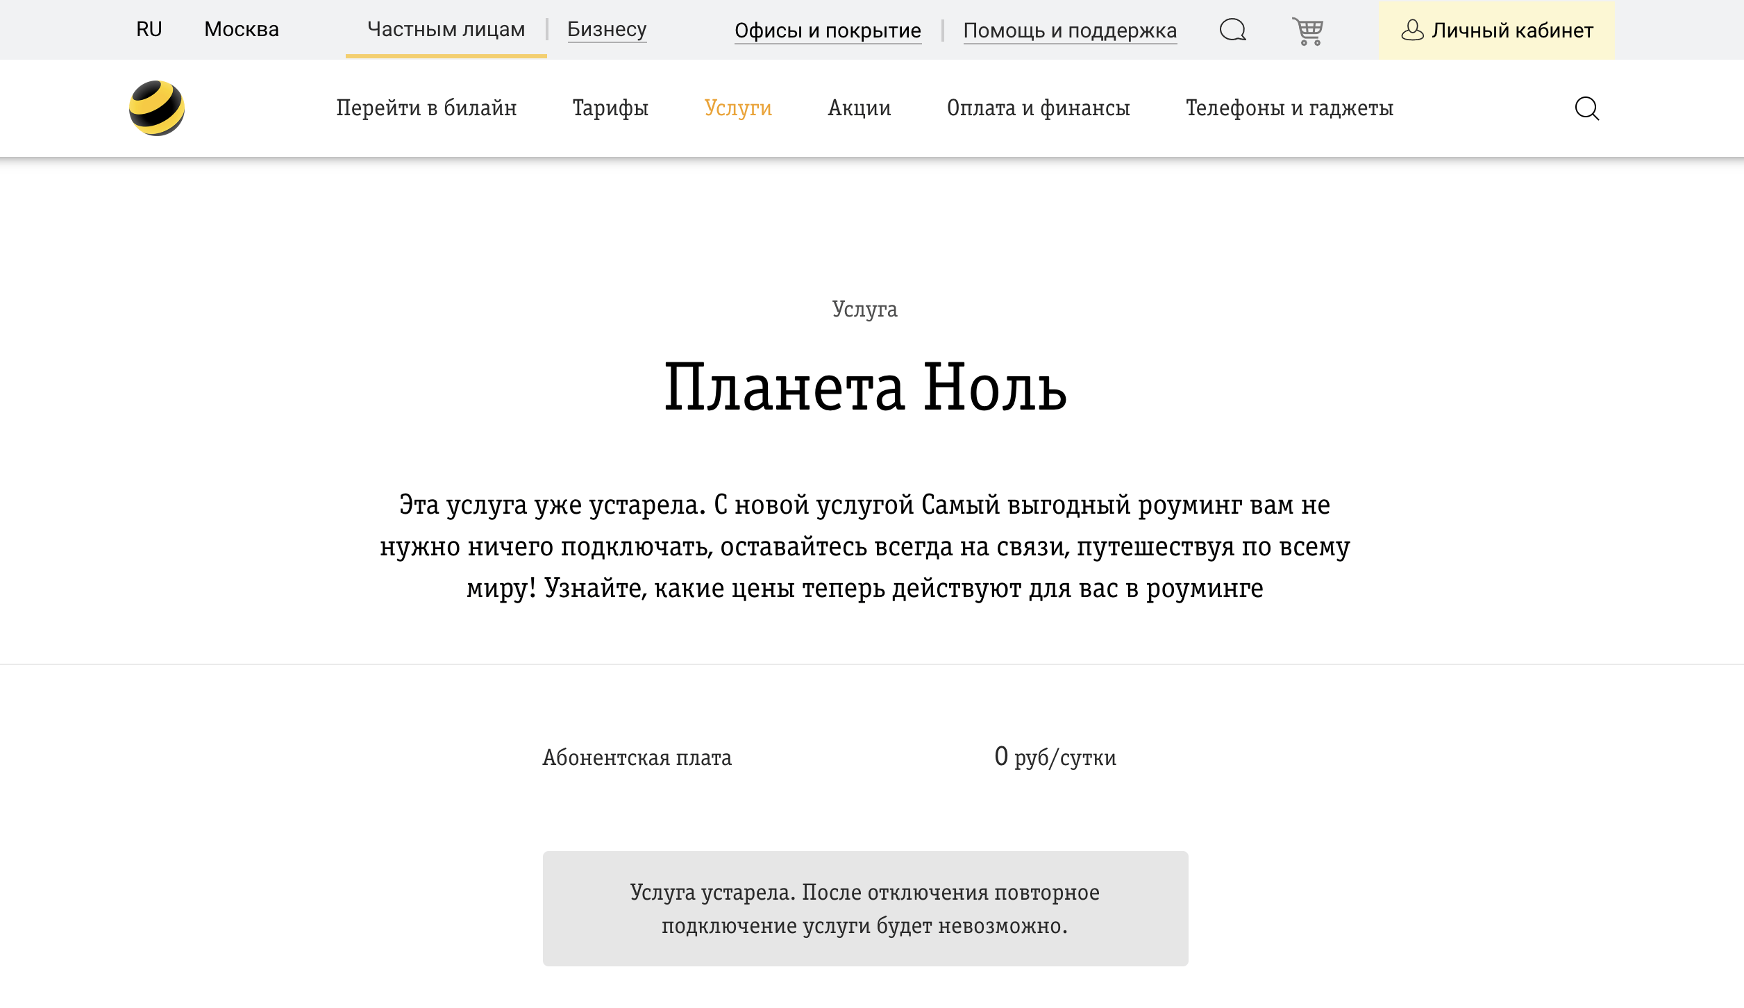Click the account person icon
The width and height of the screenshot is (1744, 1008).
(x=1413, y=31)
